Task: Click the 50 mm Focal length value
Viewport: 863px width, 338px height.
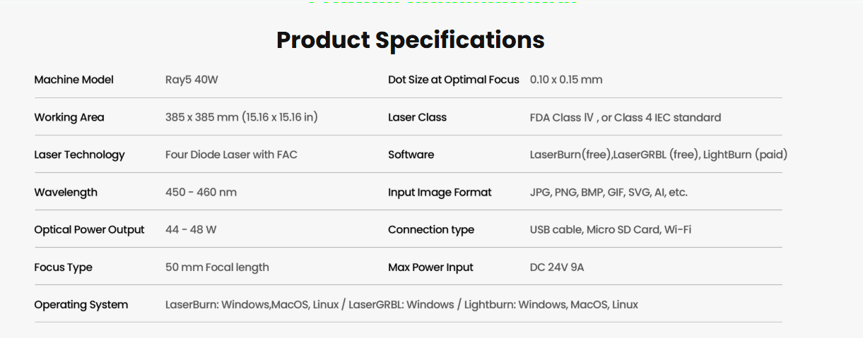Action: pyautogui.click(x=217, y=267)
